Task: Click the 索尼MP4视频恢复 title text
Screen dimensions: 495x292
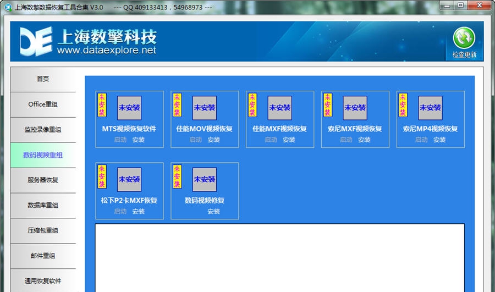Action: [x=430, y=129]
